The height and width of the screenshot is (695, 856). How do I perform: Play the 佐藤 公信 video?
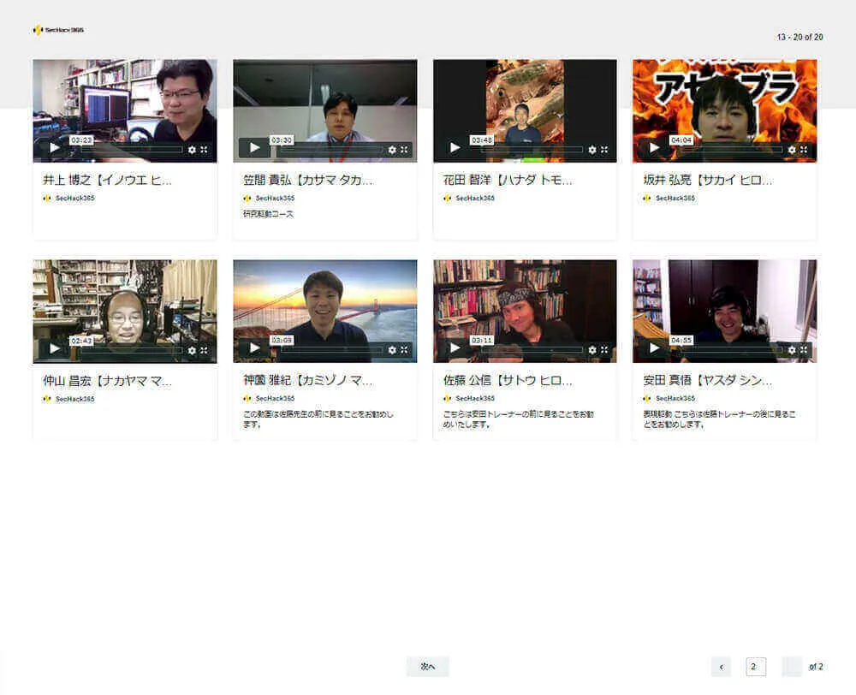[455, 348]
